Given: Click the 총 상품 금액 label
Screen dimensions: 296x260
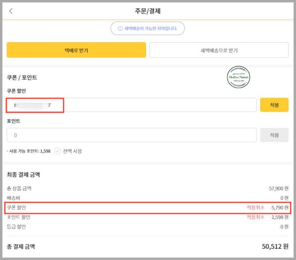Looking at the screenshot, I should 19,188.
